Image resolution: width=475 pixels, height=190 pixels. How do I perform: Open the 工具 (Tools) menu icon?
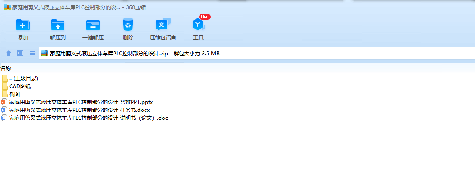tap(198, 25)
